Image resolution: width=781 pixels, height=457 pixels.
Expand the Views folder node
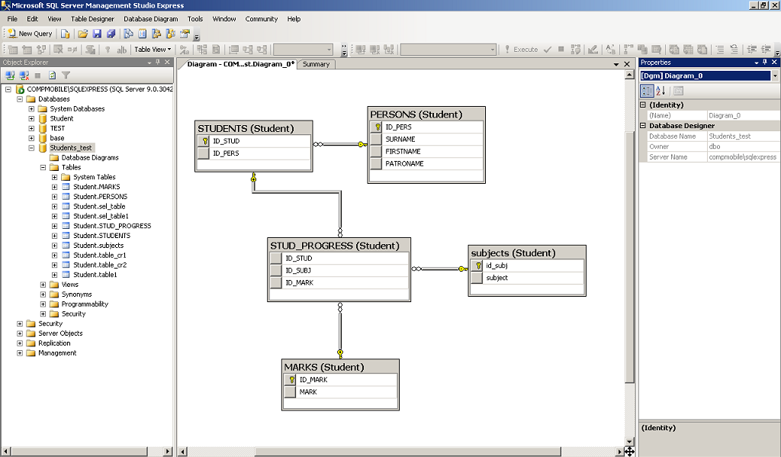[43, 285]
